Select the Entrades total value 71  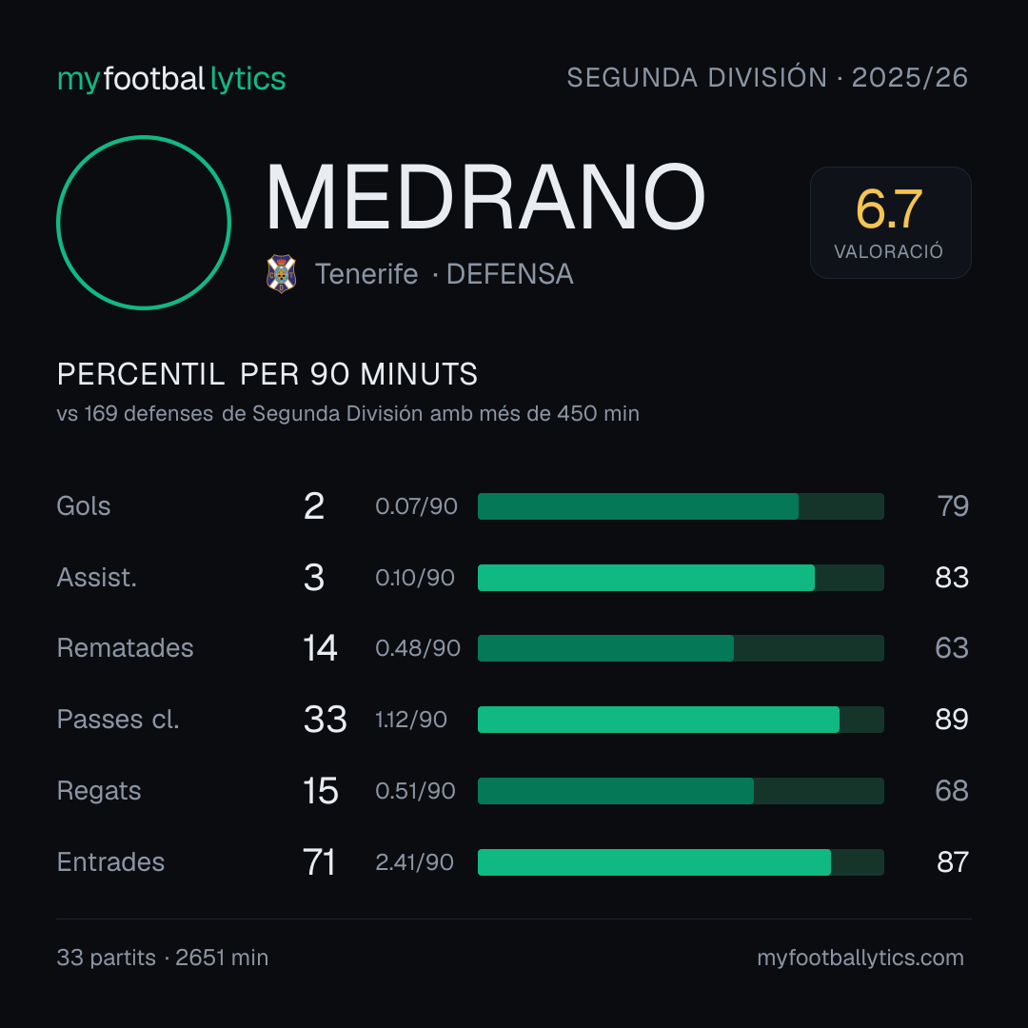tap(319, 862)
